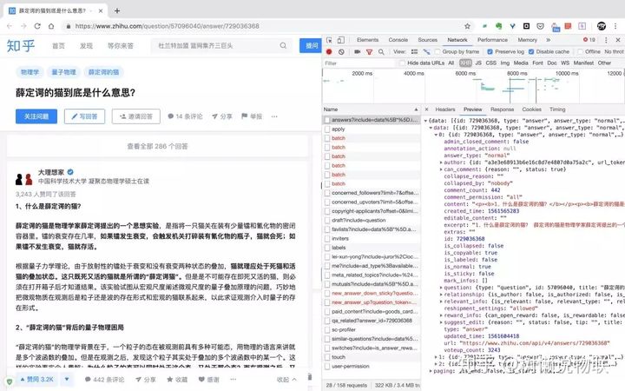The height and width of the screenshot is (391, 625).
Task: Select the concerned_followers request row
Action: tap(372, 193)
